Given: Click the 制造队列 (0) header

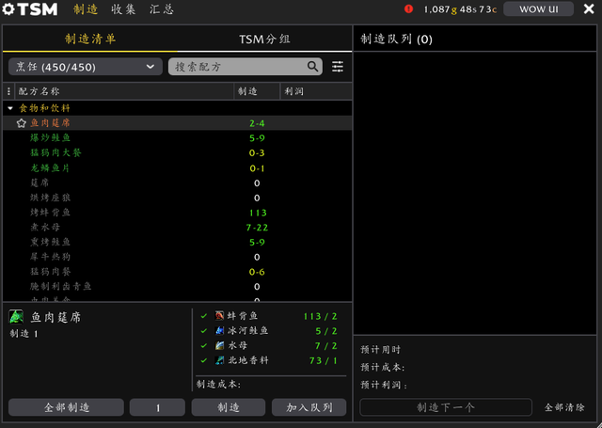Looking at the screenshot, I should pos(396,39).
